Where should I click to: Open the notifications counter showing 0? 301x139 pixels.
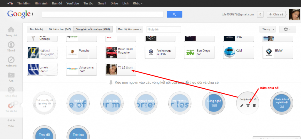coord(260,14)
